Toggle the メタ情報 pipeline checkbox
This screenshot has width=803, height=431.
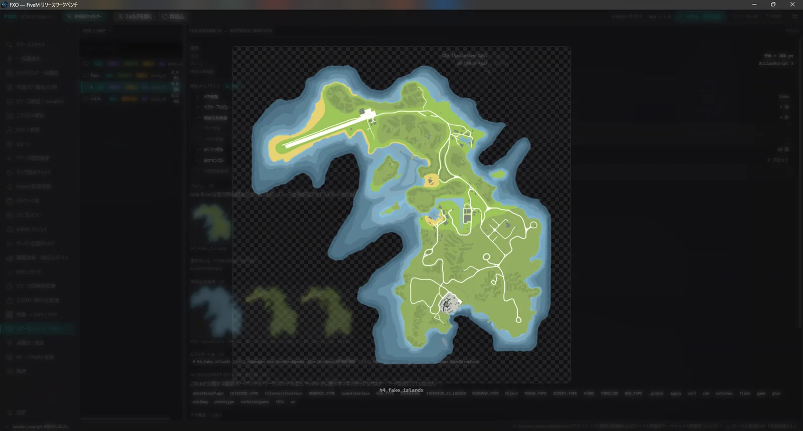tap(197, 97)
